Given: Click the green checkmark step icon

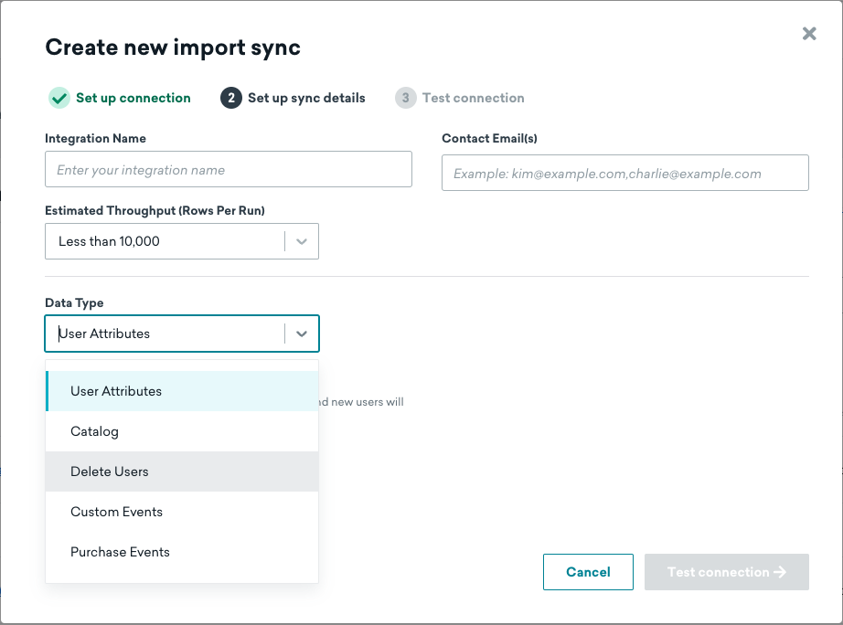Looking at the screenshot, I should [59, 98].
